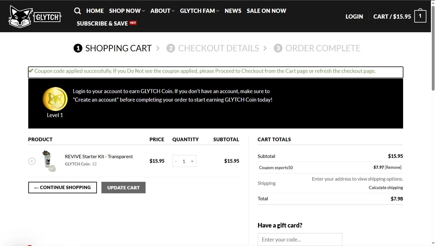The height and width of the screenshot is (246, 435).
Task: Open REVIVE Starter Kit - Transparent product link
Action: point(99,157)
